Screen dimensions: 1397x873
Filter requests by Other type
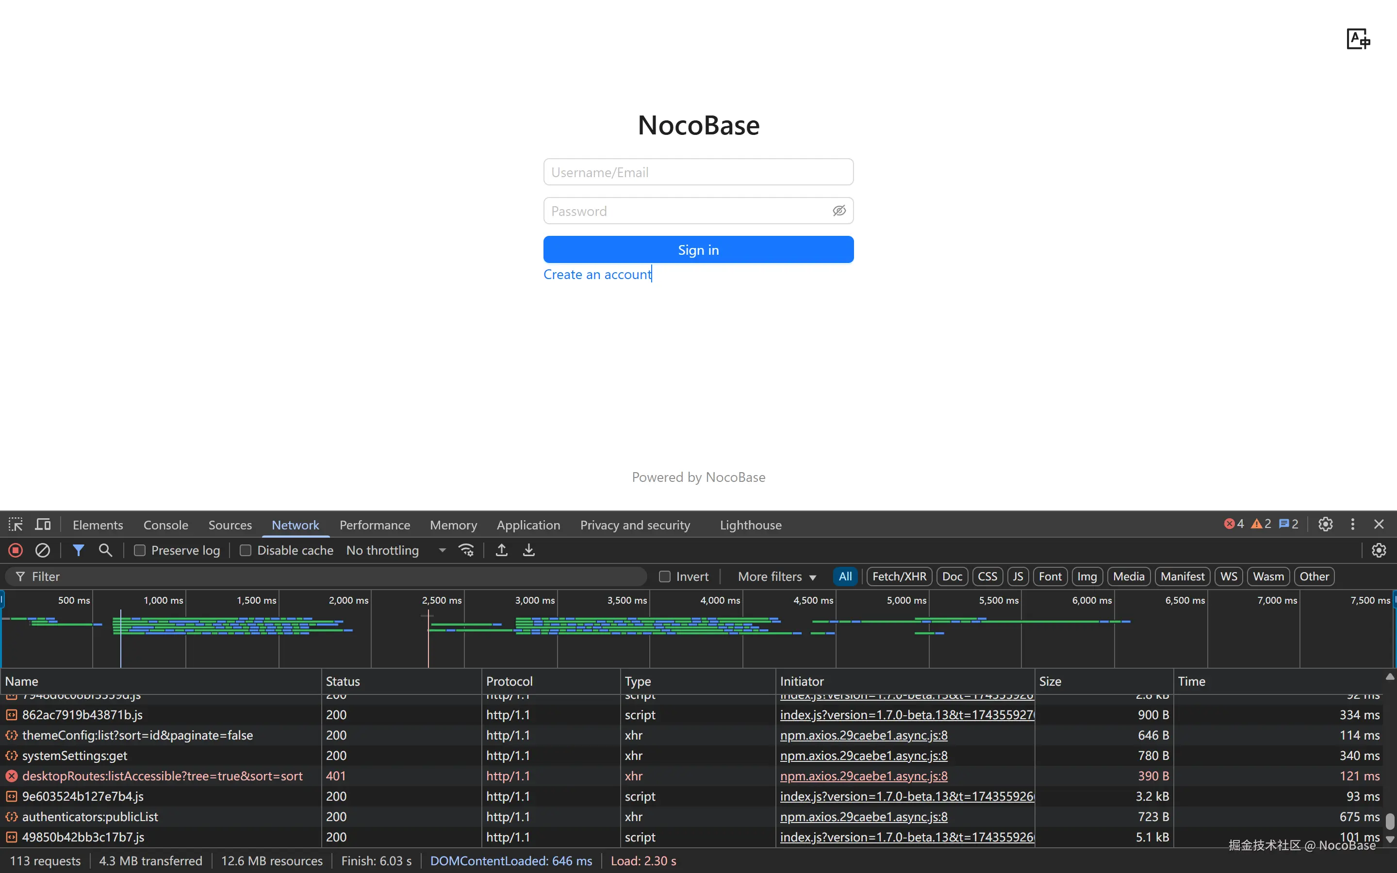[1314, 576]
